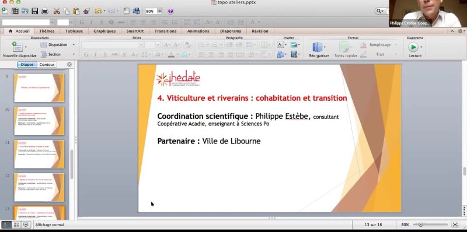Toggle the Diapos pane view

tap(27, 65)
